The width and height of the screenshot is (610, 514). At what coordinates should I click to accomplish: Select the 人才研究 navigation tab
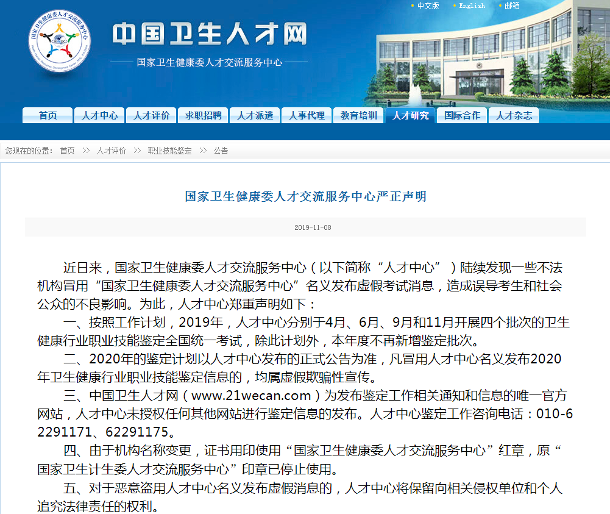point(410,115)
